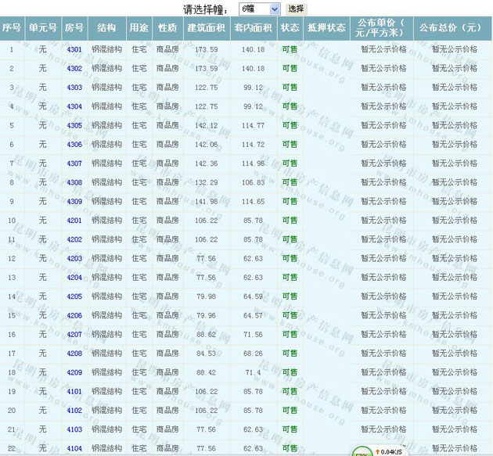Click total price 暂无公示价格 in row 4201
This screenshot has width=493, height=456.
coord(455,221)
